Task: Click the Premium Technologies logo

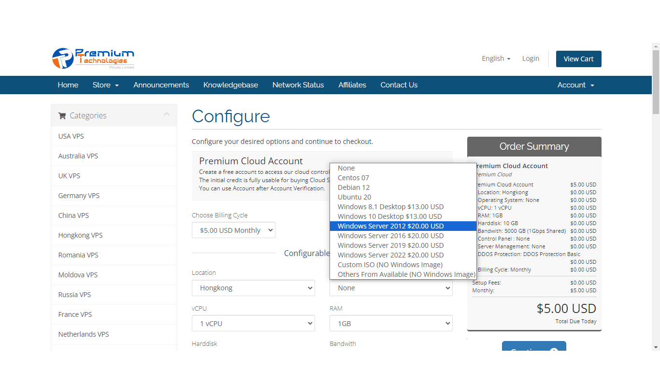Action: [x=93, y=58]
